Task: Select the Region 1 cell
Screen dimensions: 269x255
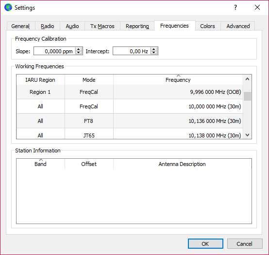Action: coord(40,92)
